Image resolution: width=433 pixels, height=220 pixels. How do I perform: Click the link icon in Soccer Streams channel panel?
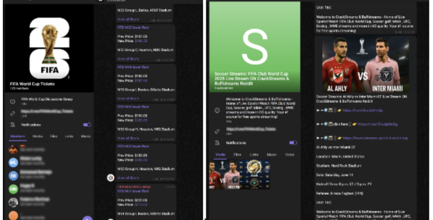(x=217, y=131)
